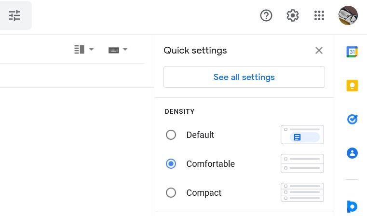The height and width of the screenshot is (216, 367).
Task: Open Google Contacts side panel
Action: click(x=352, y=153)
